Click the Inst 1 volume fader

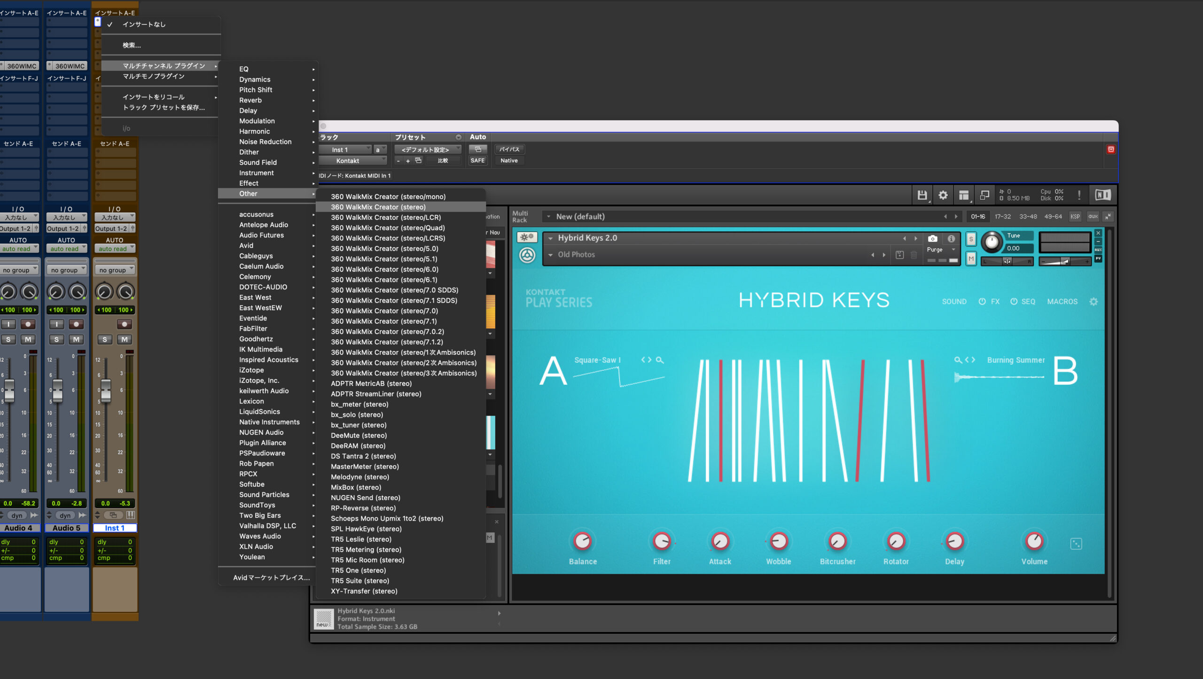[x=106, y=390]
